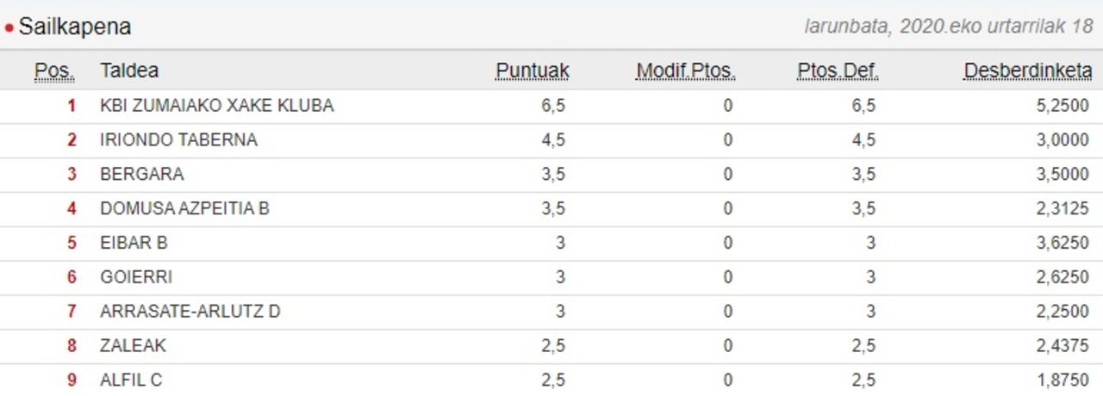Select the Ptos.Def. column header
Viewport: 1103px width, 396px height.
(x=838, y=71)
